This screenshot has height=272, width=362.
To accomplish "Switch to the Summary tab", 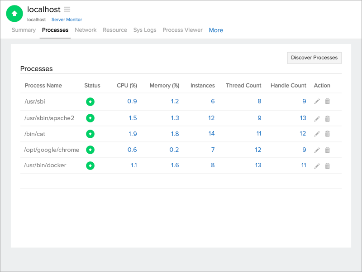I will 24,30.
